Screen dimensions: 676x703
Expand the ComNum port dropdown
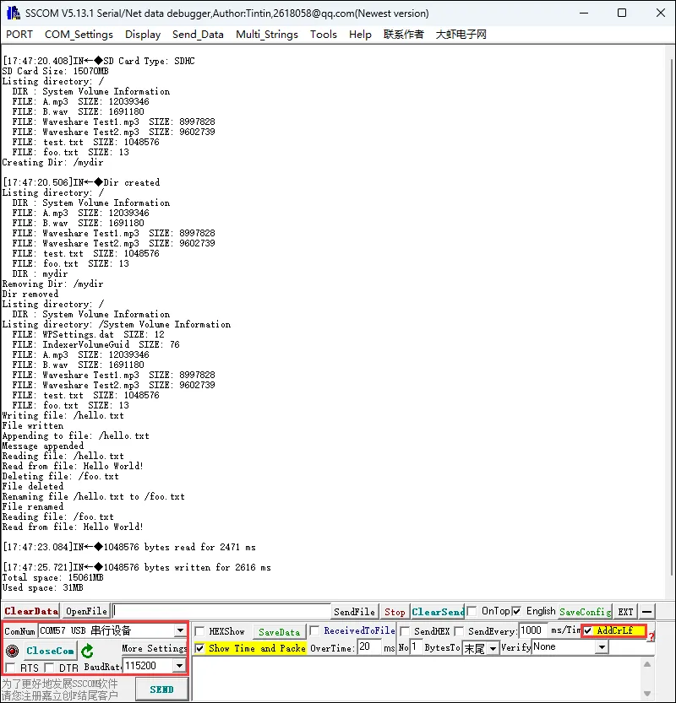coord(180,630)
